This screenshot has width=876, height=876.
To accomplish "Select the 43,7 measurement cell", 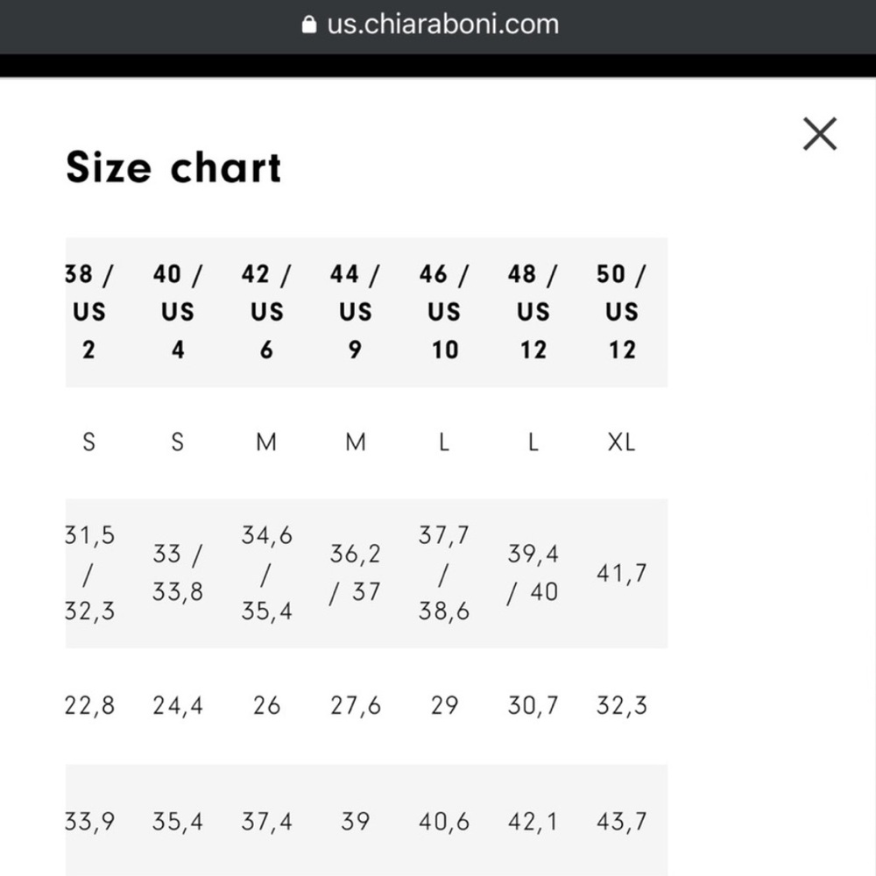I will click(x=622, y=822).
